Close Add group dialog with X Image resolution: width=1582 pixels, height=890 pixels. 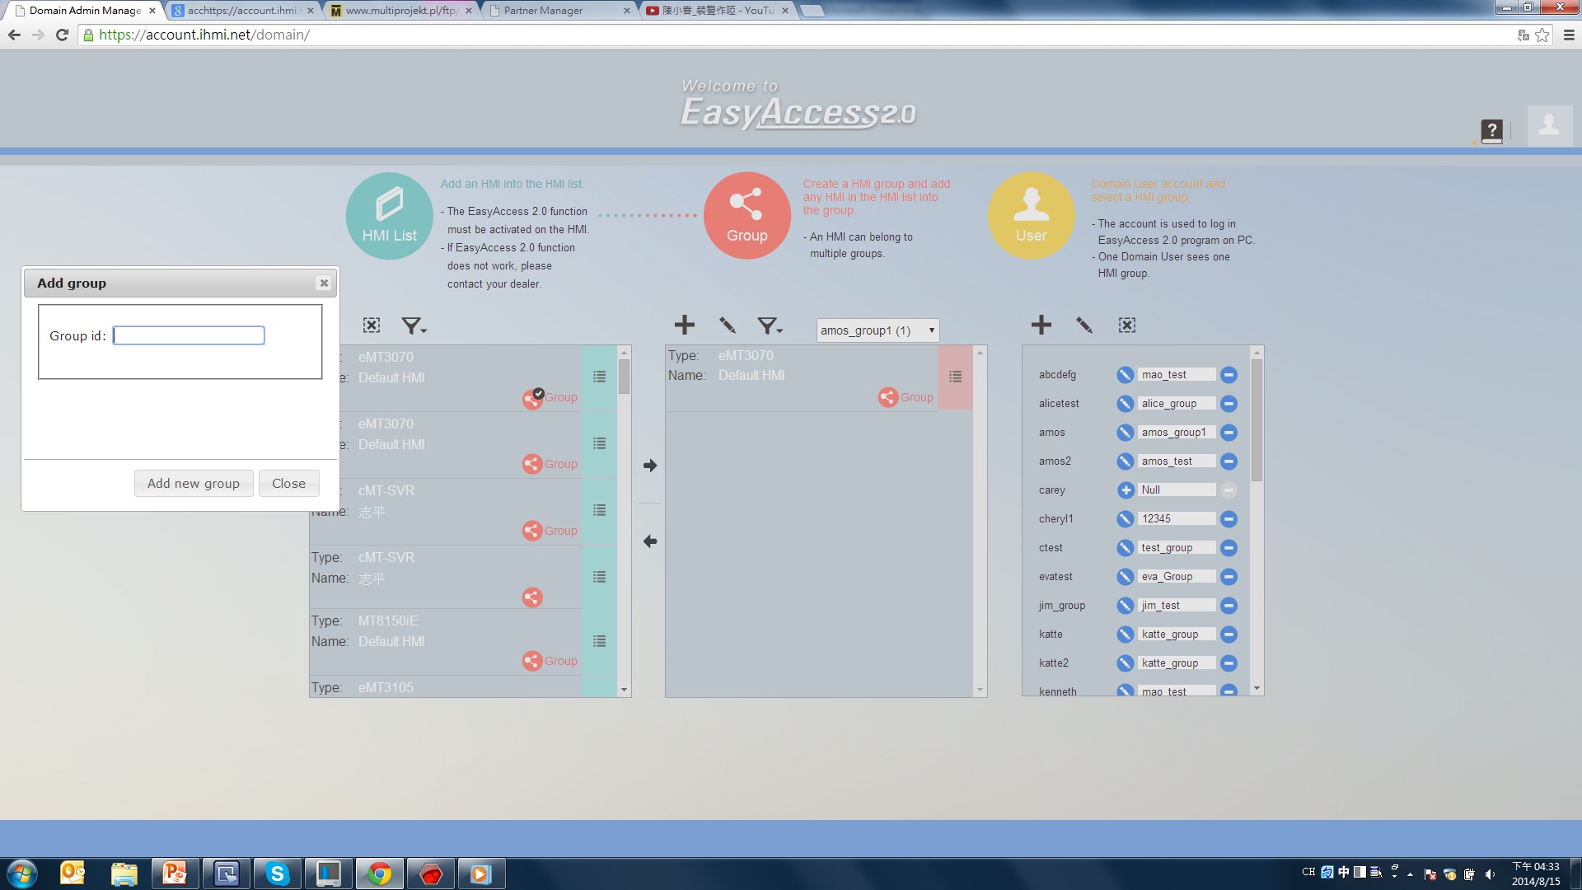[324, 283]
